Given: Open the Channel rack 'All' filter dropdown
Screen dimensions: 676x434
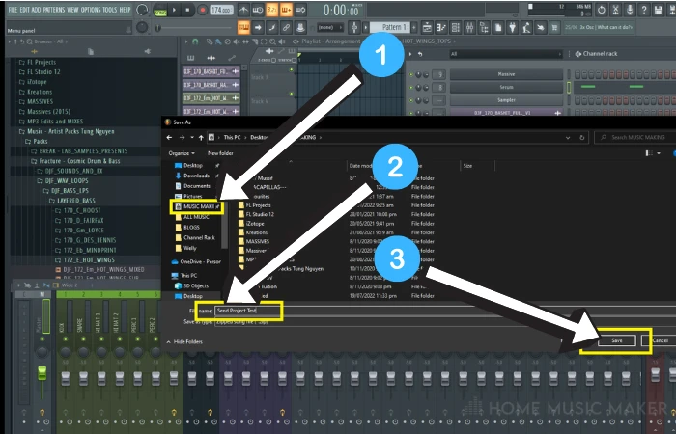Looking at the screenshot, I should (x=505, y=54).
